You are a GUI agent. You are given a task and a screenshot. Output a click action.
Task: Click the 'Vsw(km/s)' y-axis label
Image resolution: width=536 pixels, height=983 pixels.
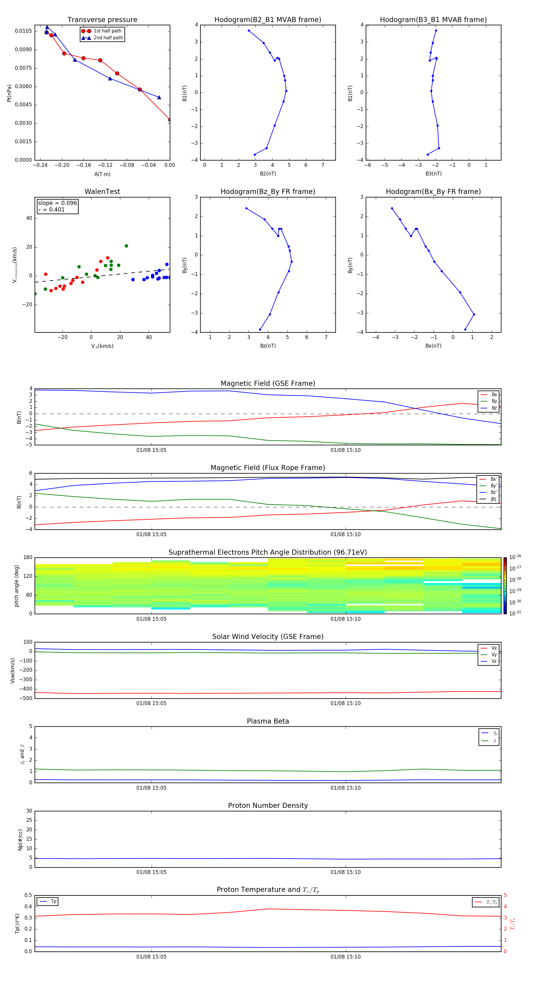[12, 671]
